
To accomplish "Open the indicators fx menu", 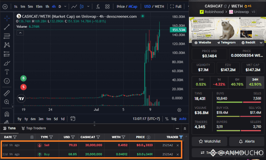I will click(98, 7).
